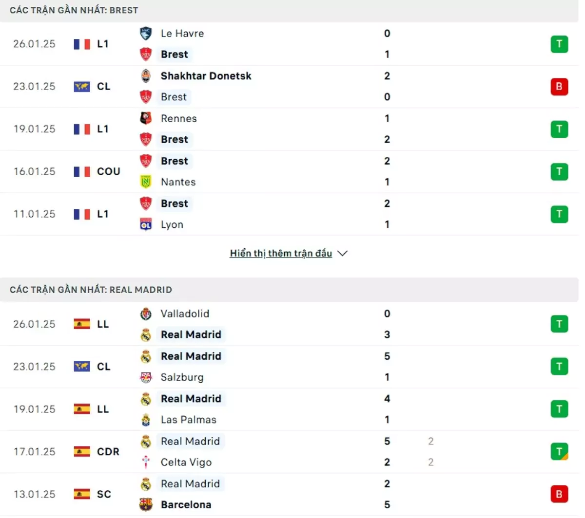The height and width of the screenshot is (518, 585).
Task: Click the Valladolid club crest
Action: tap(146, 314)
